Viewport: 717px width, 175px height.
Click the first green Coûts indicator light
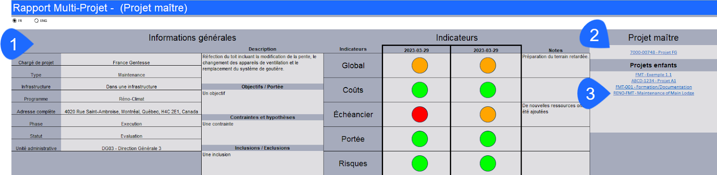point(420,90)
